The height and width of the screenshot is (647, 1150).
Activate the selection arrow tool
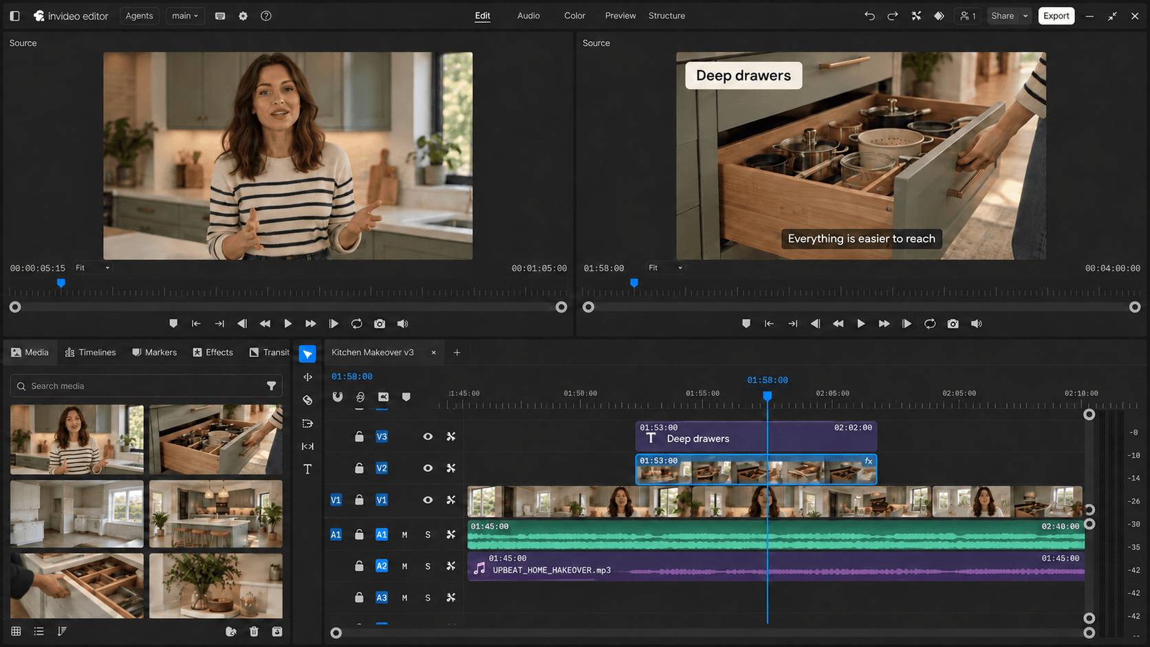(307, 354)
